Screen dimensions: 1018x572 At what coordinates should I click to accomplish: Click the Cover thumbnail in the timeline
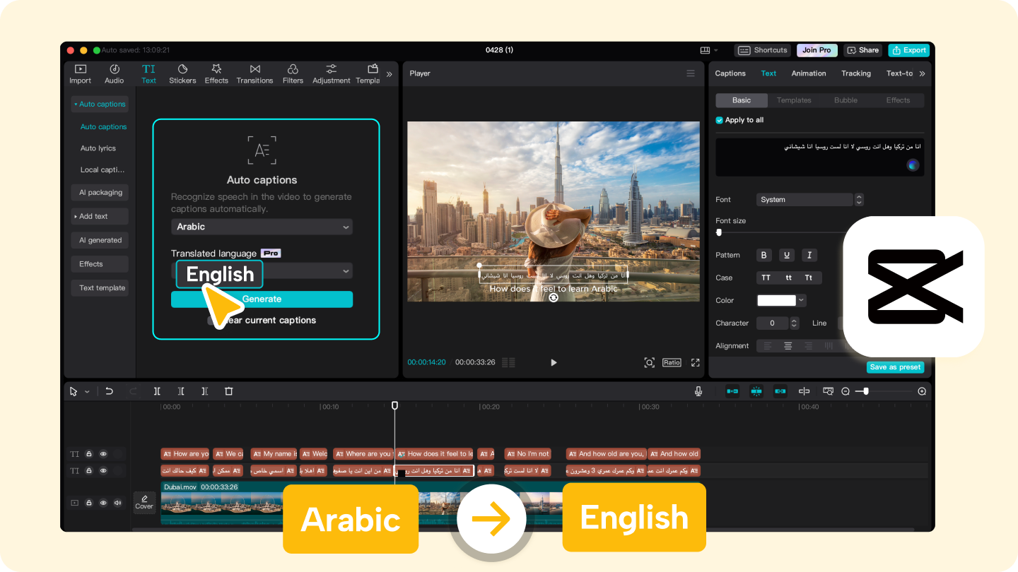tap(144, 502)
